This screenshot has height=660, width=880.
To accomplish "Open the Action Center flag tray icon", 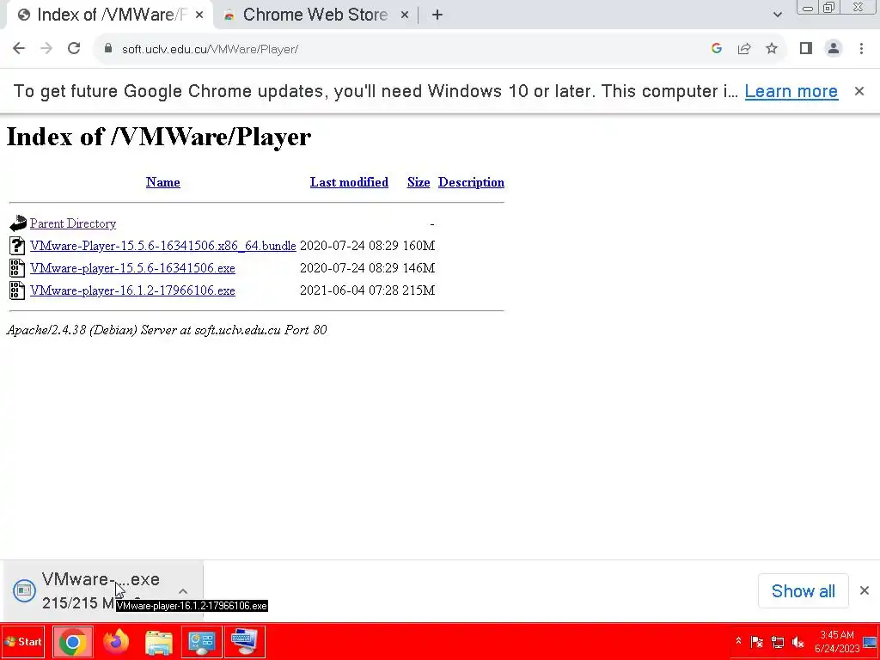I will [x=756, y=642].
